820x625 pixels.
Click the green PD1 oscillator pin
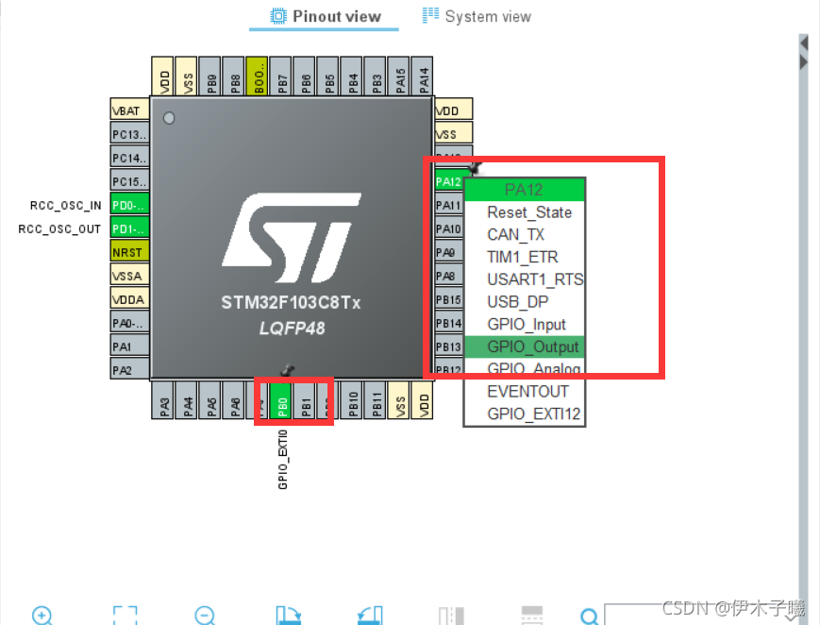coord(129,228)
